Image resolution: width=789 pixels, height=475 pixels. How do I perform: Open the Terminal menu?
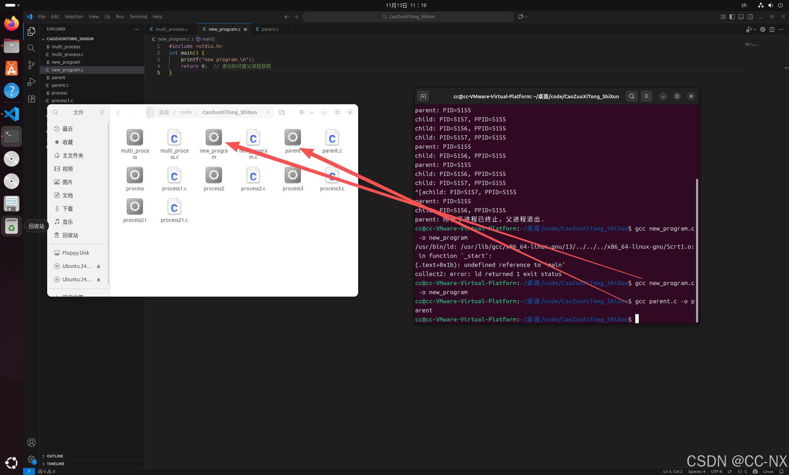tap(138, 16)
